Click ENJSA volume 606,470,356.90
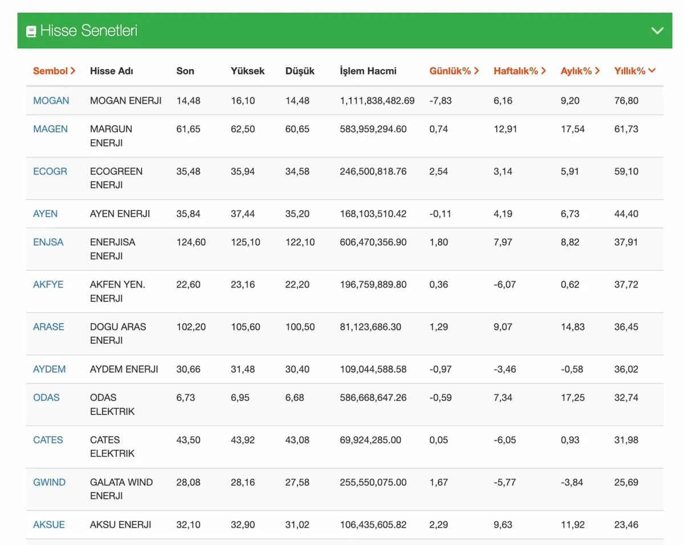 373,242
